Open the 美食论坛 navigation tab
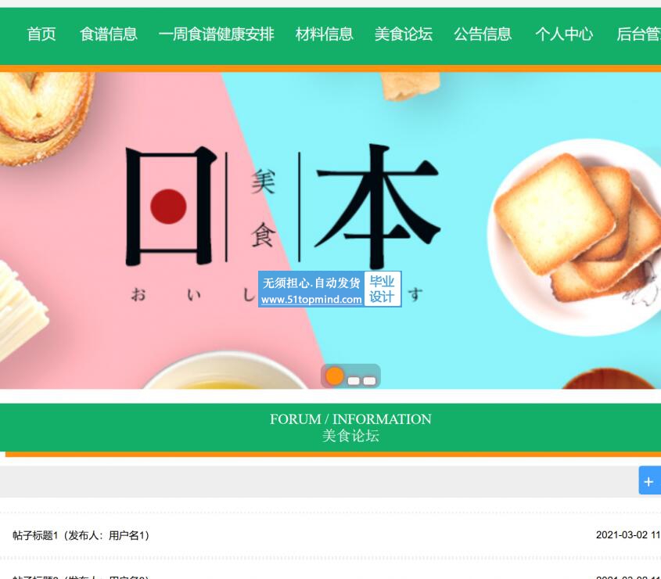The width and height of the screenshot is (661, 579). (x=404, y=34)
